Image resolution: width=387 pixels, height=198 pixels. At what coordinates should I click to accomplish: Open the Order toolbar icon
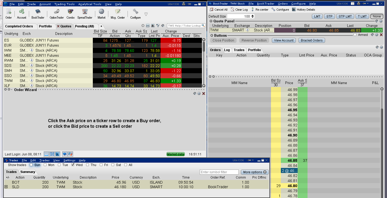(x=9, y=14)
